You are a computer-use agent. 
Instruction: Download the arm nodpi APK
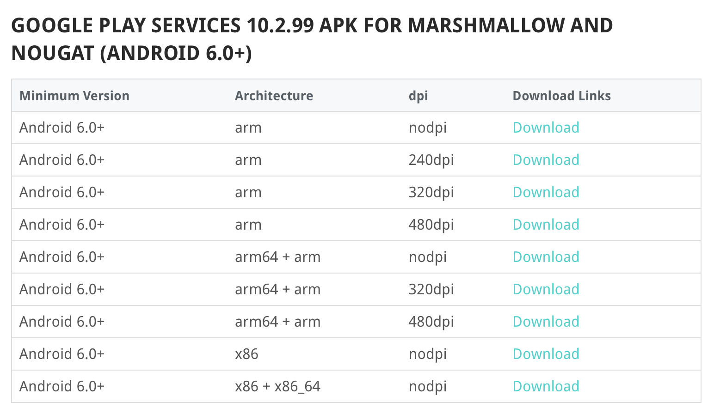click(546, 128)
